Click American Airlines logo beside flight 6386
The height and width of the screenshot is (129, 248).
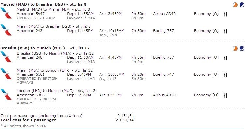click(x=6, y=94)
